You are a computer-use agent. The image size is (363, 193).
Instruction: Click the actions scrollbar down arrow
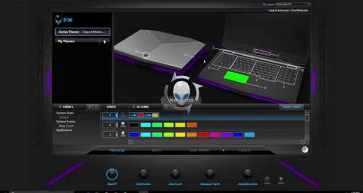pos(307,138)
